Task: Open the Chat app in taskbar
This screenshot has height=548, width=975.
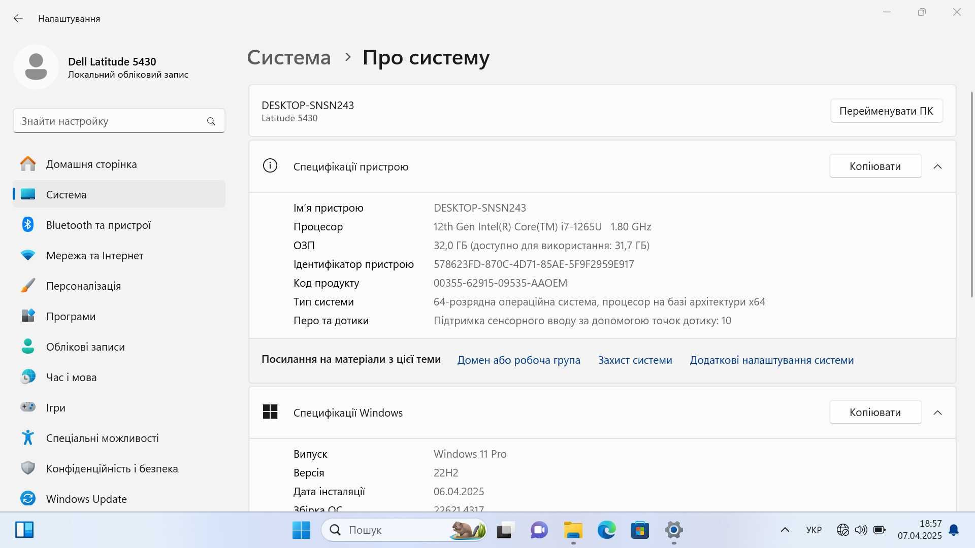Action: coord(539,530)
